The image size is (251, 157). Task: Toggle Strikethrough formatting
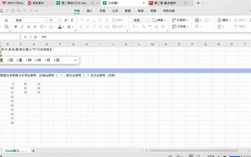point(35,27)
